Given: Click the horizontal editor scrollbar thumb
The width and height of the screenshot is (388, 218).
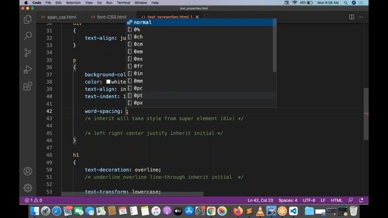Looking at the screenshot, I should click(x=132, y=194).
